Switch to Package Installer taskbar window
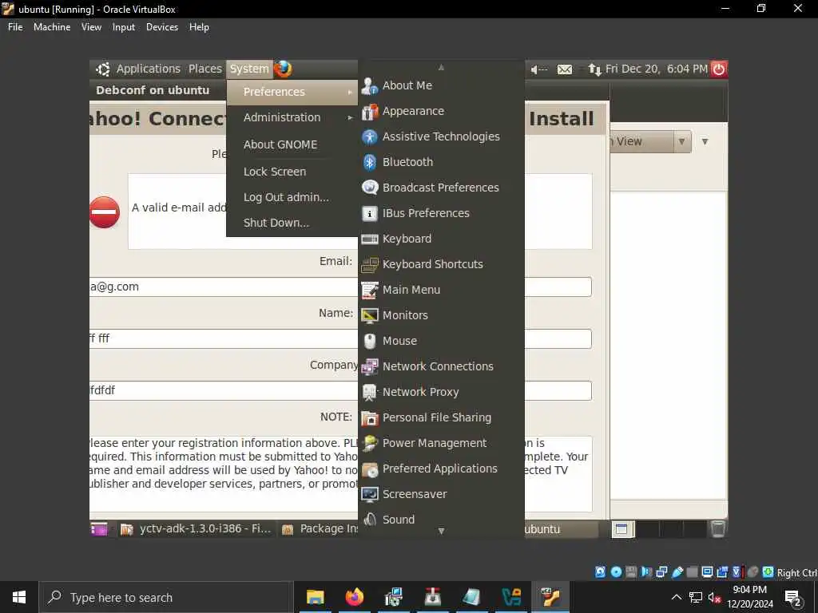 click(x=319, y=529)
